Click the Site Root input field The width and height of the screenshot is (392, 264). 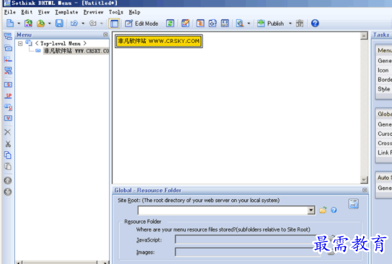(x=223, y=210)
